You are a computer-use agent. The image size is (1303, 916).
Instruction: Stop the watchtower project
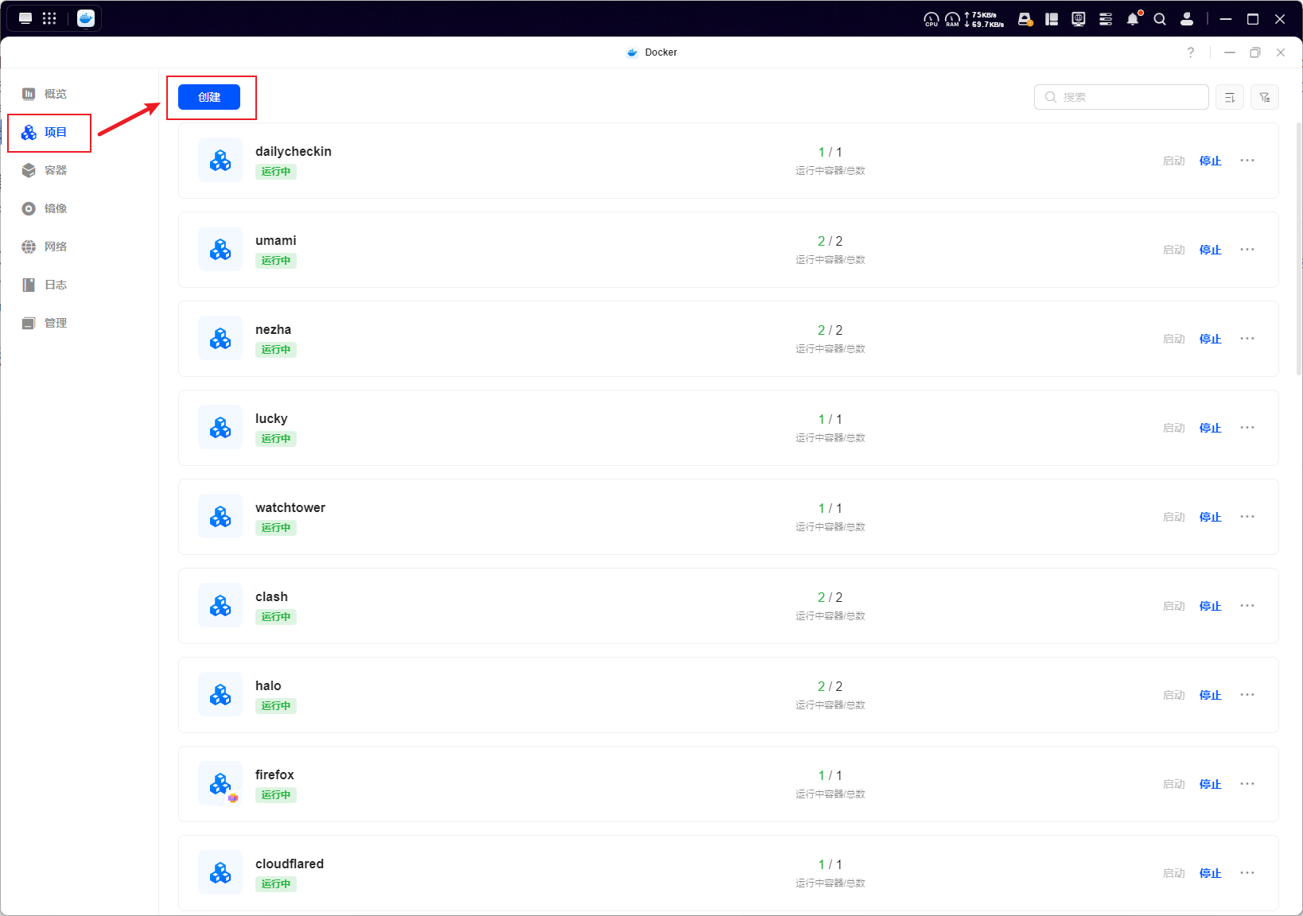click(1210, 517)
